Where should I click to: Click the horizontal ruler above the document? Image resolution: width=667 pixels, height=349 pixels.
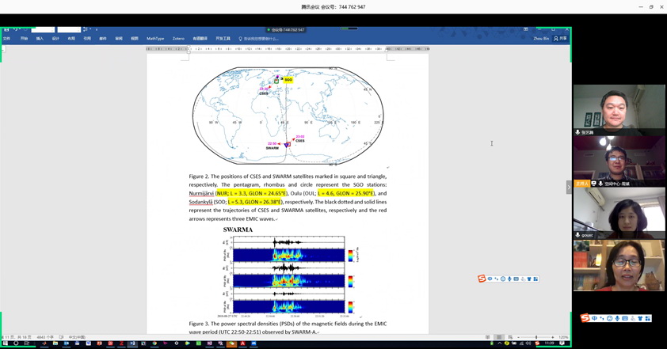pyautogui.click(x=288, y=49)
